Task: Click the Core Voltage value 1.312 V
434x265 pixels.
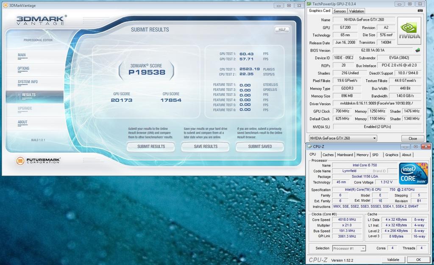Action: [387, 182]
